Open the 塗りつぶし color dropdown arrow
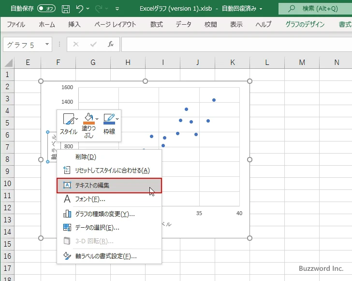Viewport: 352px width, 281px height. [97, 119]
